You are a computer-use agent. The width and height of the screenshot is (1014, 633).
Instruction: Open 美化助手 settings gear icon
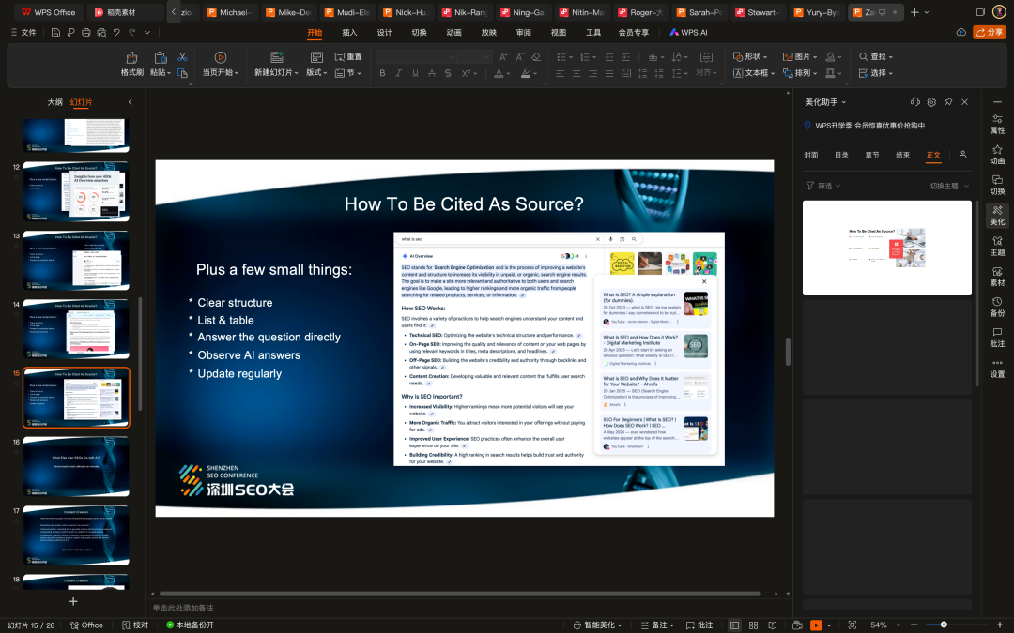[931, 102]
